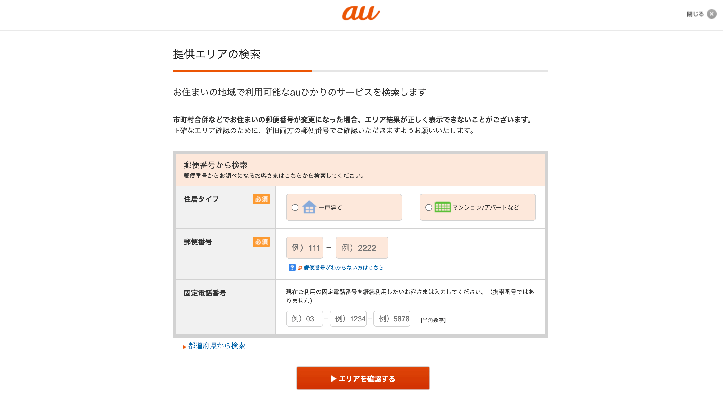Select the マンション/アパートなど radio button

428,207
